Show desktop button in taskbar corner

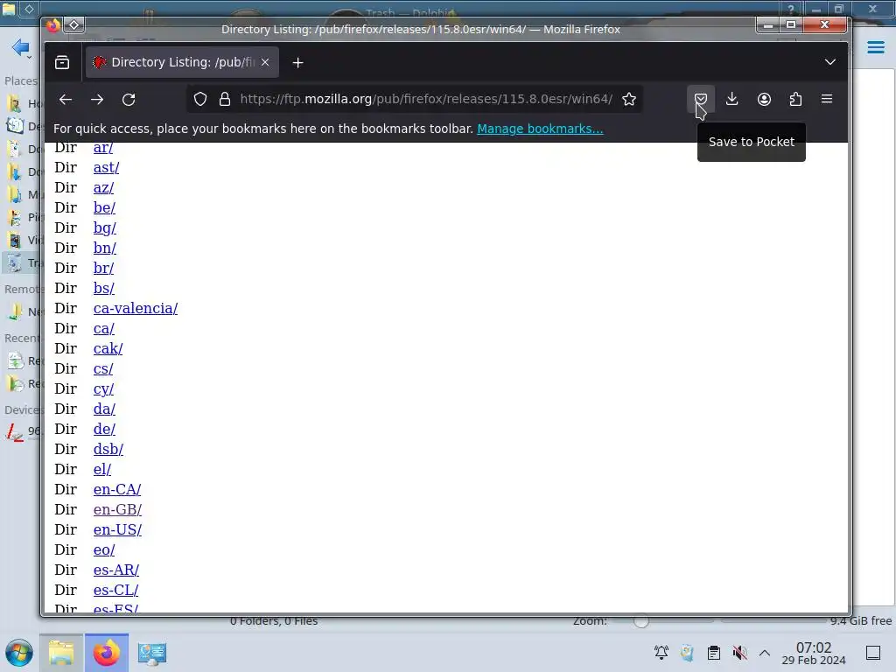tap(873, 653)
